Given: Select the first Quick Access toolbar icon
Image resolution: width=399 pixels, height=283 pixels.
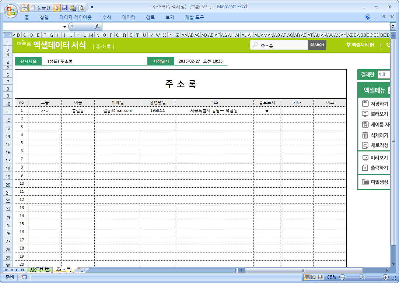Looking at the screenshot, I should click(x=24, y=8).
